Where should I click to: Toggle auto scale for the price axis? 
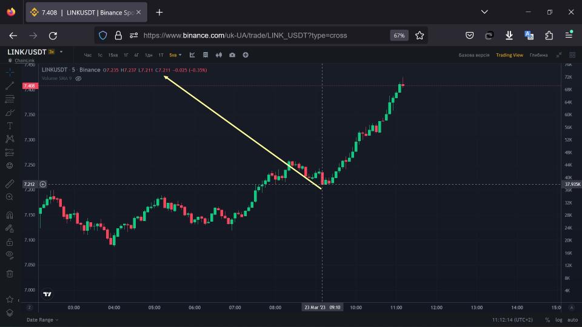572,320
